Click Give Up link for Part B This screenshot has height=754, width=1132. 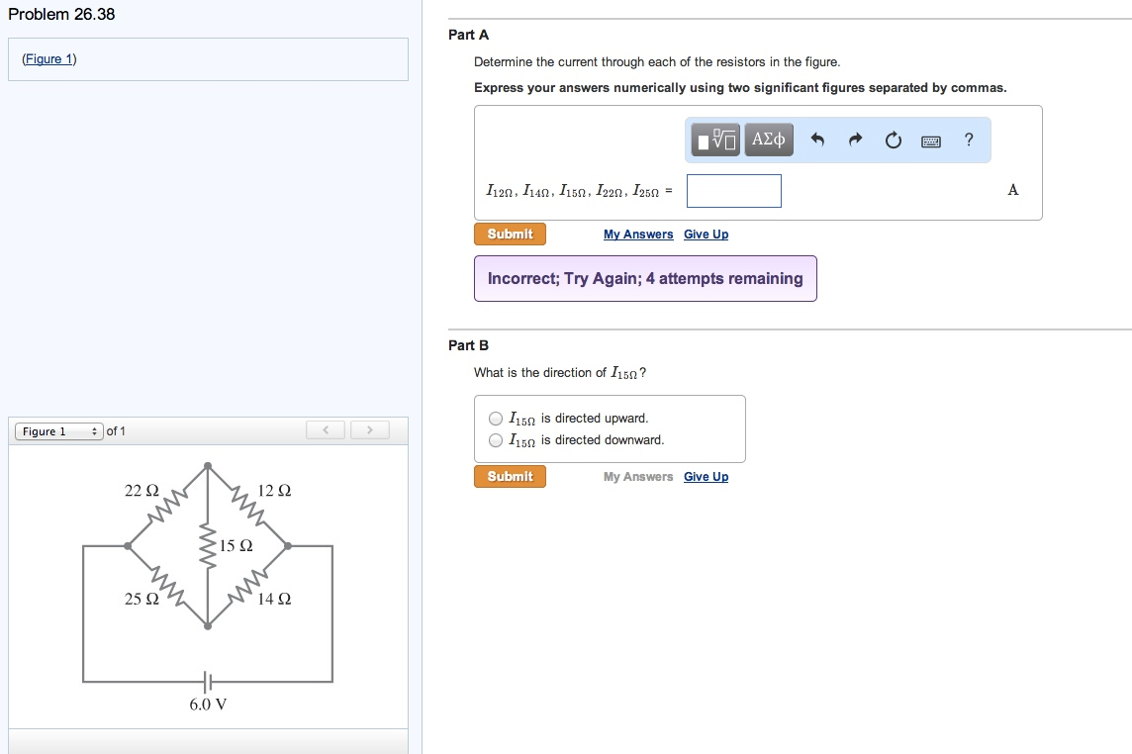706,477
